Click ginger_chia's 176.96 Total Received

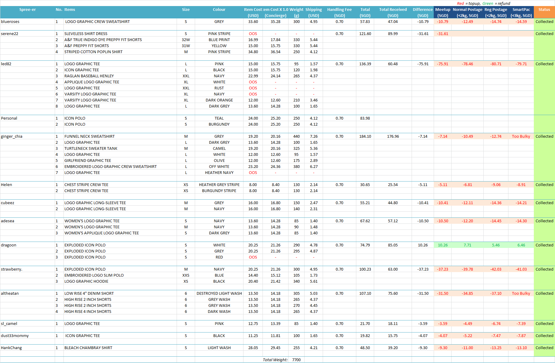tap(393, 137)
